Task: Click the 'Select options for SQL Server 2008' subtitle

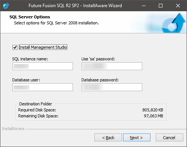Action: pos(56,23)
